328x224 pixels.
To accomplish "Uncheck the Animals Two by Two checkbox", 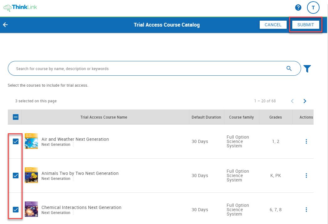I will (x=15, y=176).
